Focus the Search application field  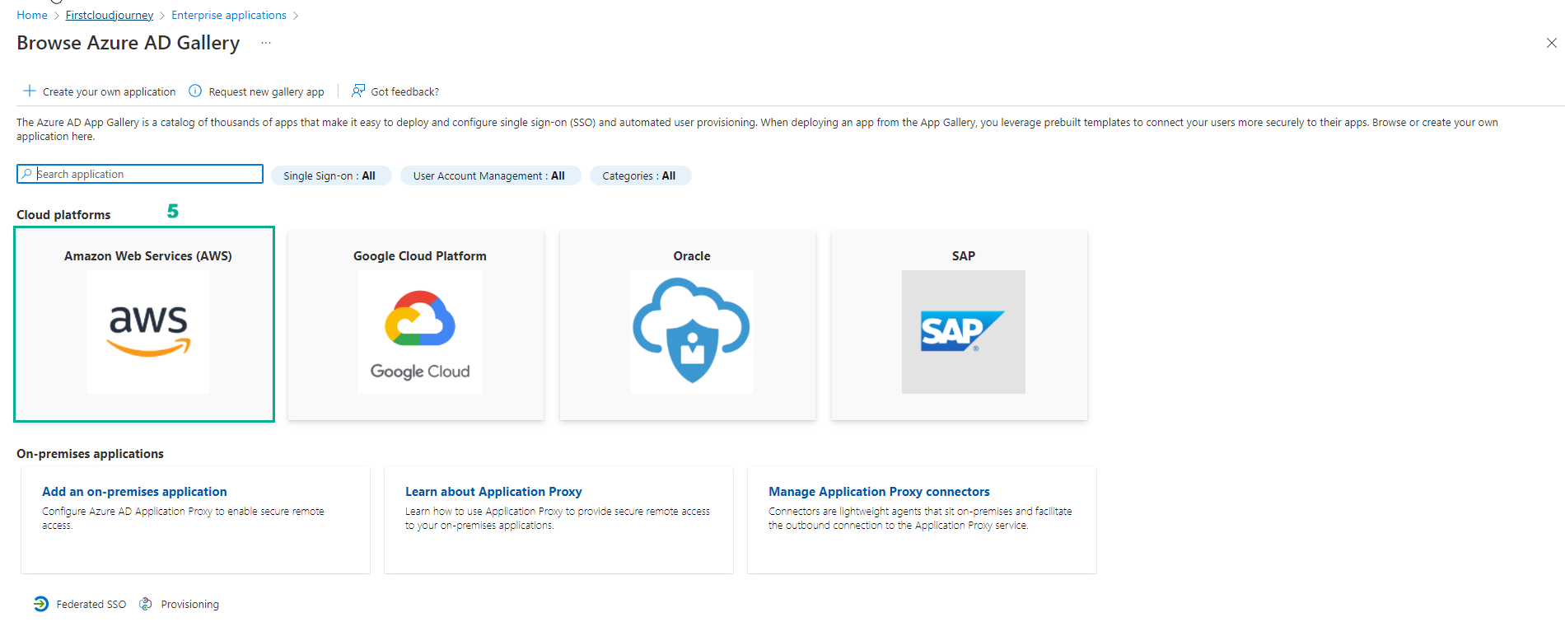click(x=140, y=174)
